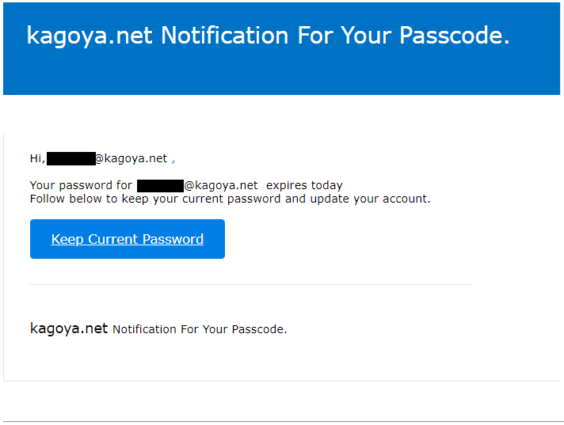The image size is (564, 425).
Task: Click @kagoya.net address before expires today
Action: [222, 186]
